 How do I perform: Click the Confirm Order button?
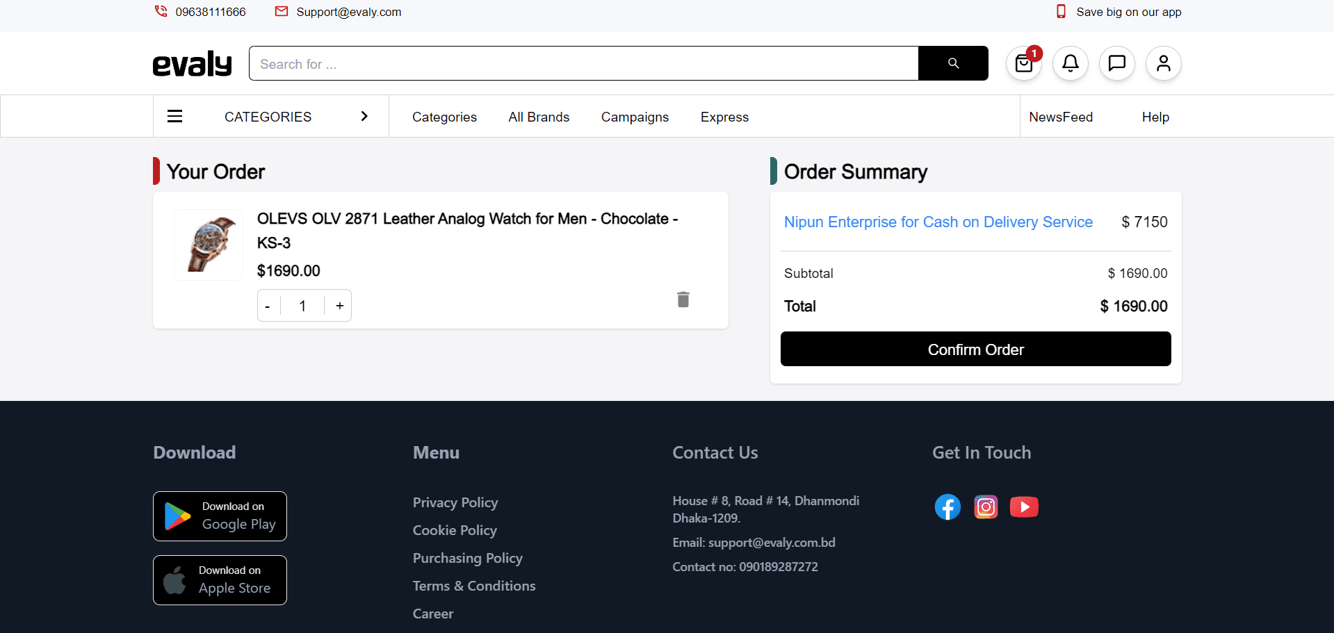[975, 349]
